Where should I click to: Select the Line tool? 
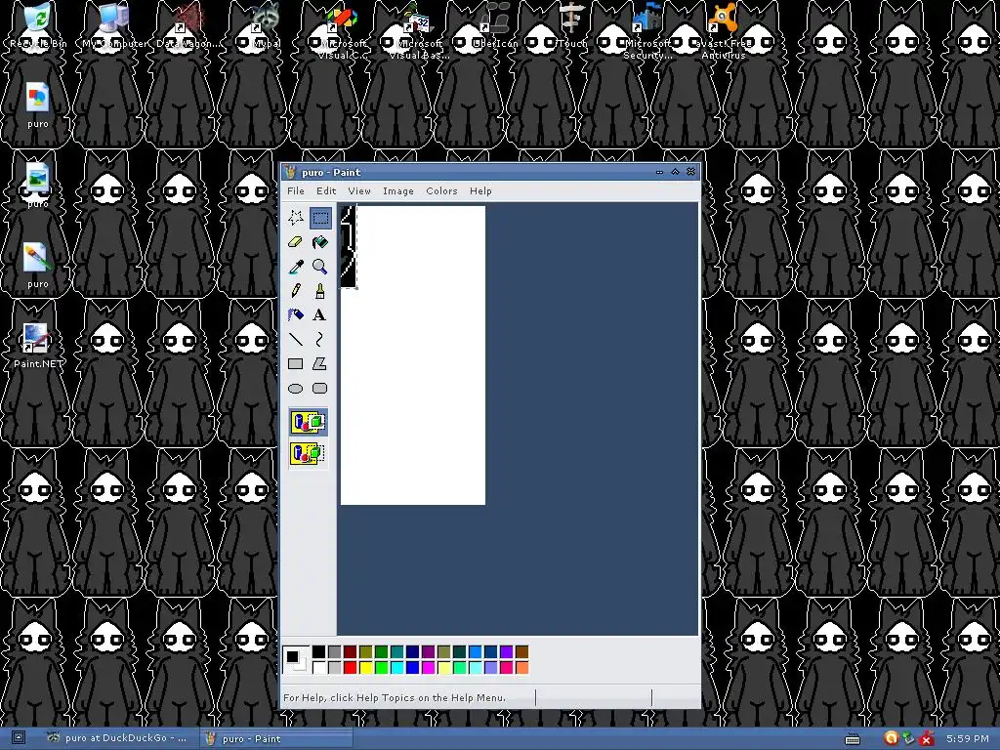295,339
